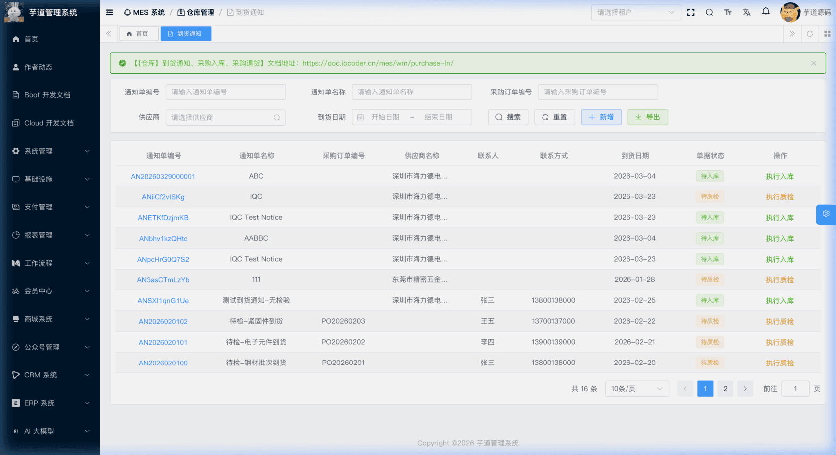The image size is (836, 455).
Task: Collapse the sidebar with the hamburger icon
Action: [109, 12]
